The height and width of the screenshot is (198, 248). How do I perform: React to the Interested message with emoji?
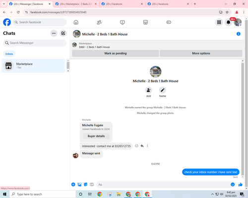coord(136,146)
